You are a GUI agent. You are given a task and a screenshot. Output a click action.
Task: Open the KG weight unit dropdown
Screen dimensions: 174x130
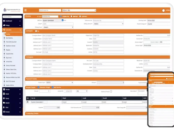point(82,91)
